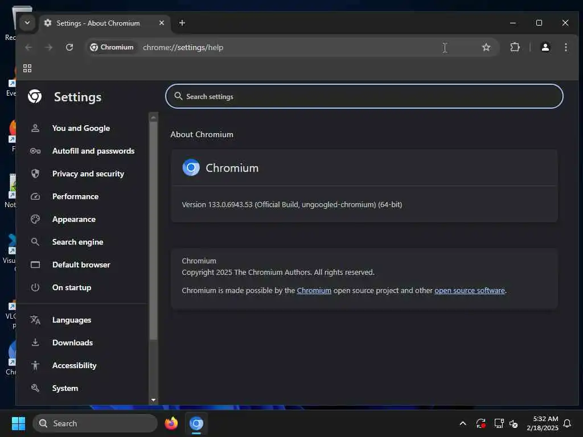Click the reload page icon
Viewport: 583px width, 437px height.
(69, 47)
